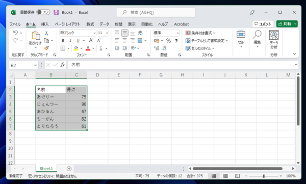Click top align icon
Image resolution: width=306 pixels, height=184 pixels.
click(x=117, y=33)
